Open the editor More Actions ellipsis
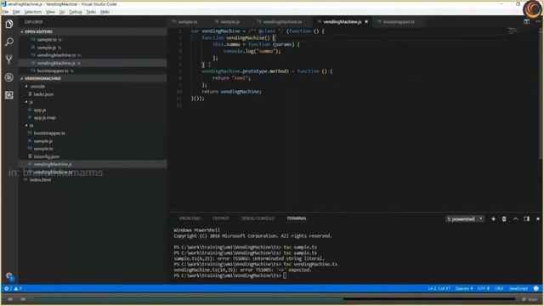 click(538, 22)
